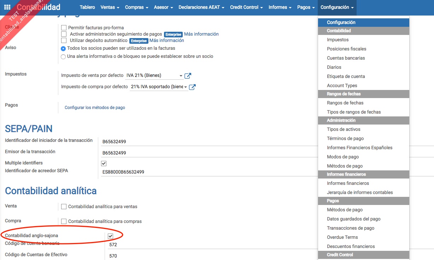Expand the '21% IVA soportado' purchase tax dropdown
This screenshot has height=260, width=434.
(185, 87)
